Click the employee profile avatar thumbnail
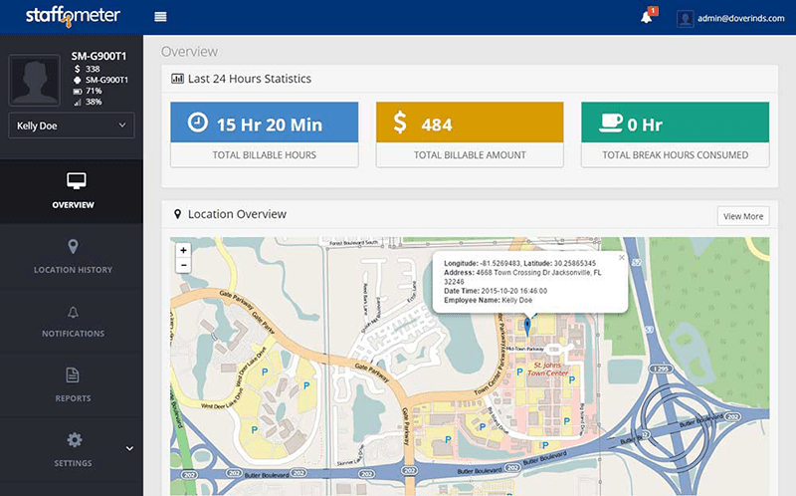Image resolution: width=796 pixels, height=496 pixels. pos(35,80)
